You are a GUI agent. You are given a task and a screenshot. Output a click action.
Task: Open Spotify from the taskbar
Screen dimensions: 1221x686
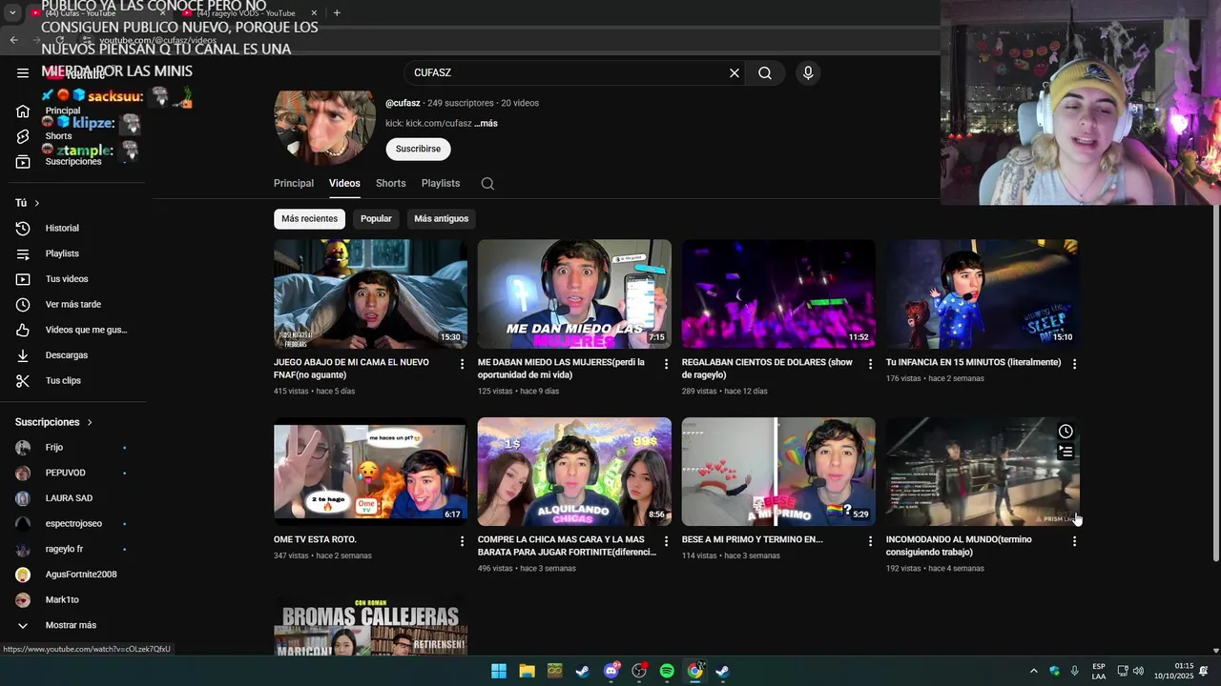tap(667, 671)
